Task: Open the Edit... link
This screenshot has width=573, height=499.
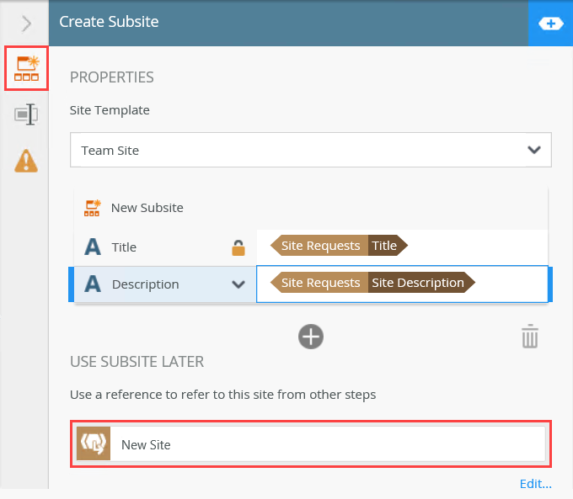Action: pos(535,484)
